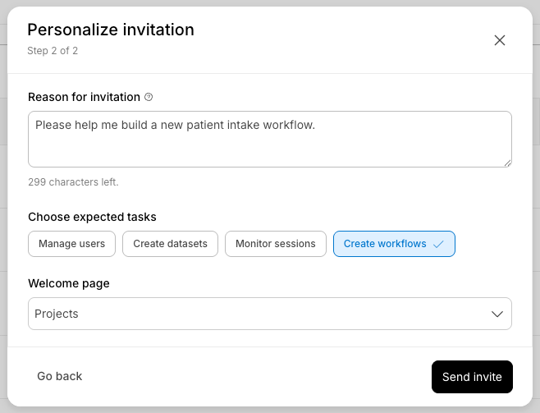Image resolution: width=540 pixels, height=413 pixels.
Task: Select the Monitor sessions task chip
Action: (x=276, y=244)
